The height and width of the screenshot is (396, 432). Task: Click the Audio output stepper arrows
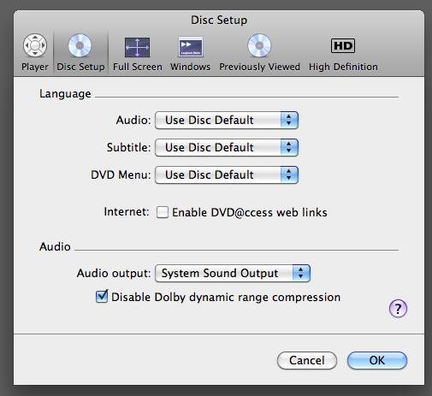[x=301, y=273]
